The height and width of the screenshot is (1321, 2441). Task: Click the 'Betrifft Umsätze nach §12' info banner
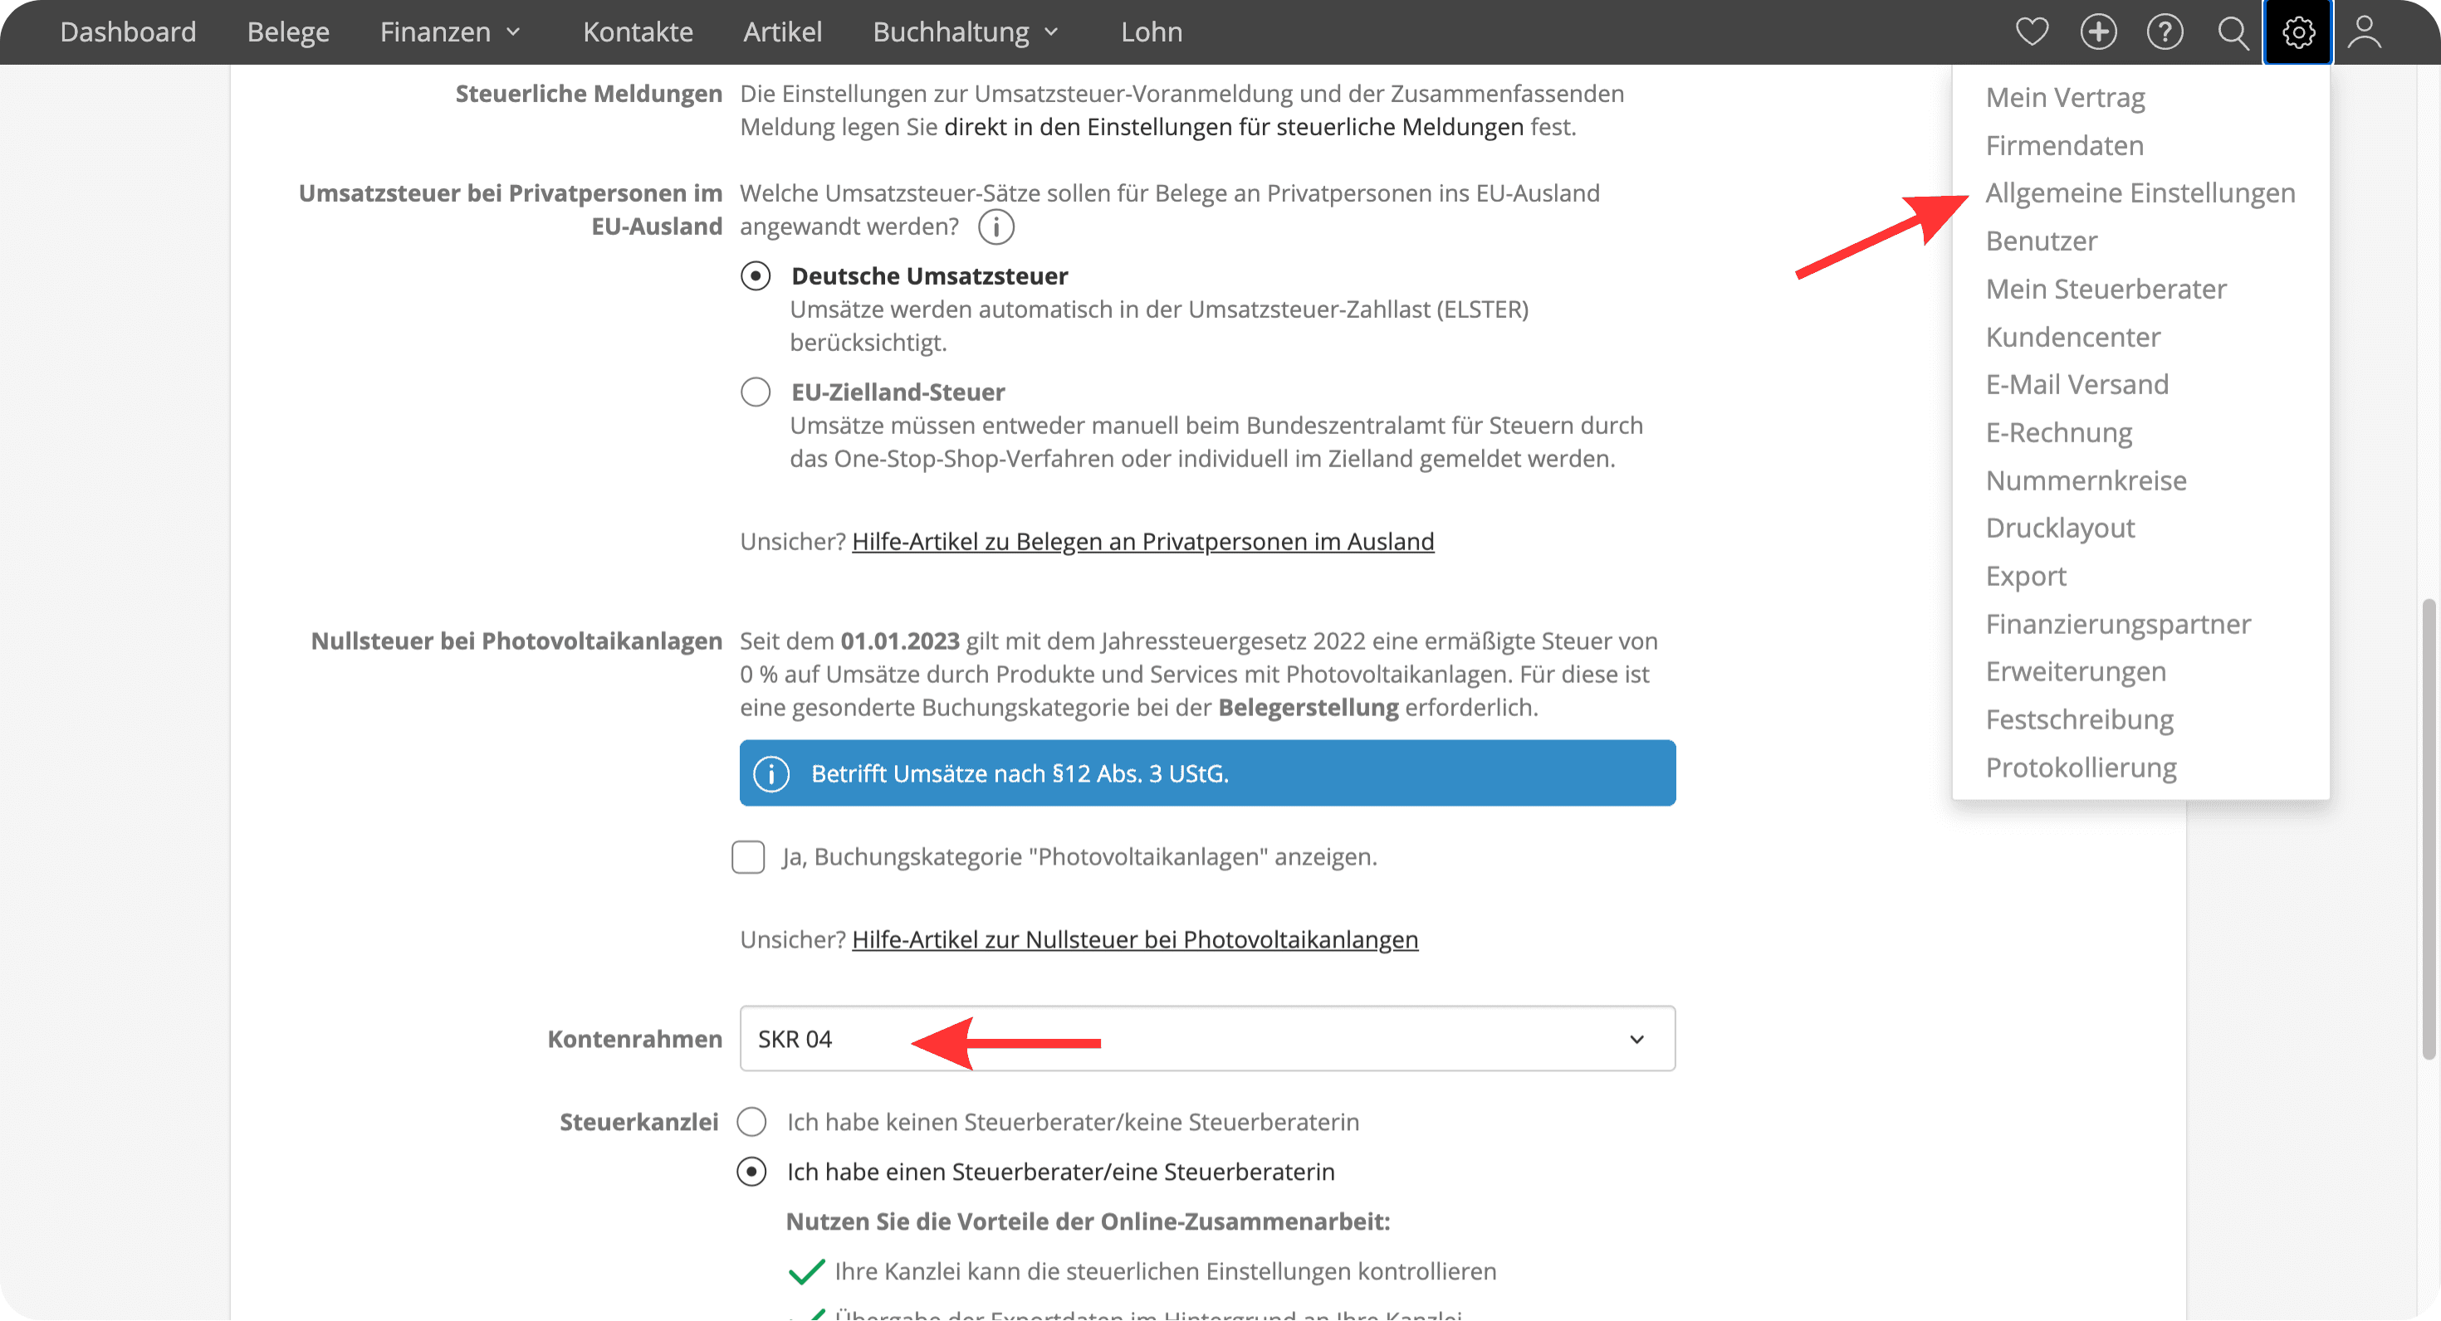pos(1207,773)
